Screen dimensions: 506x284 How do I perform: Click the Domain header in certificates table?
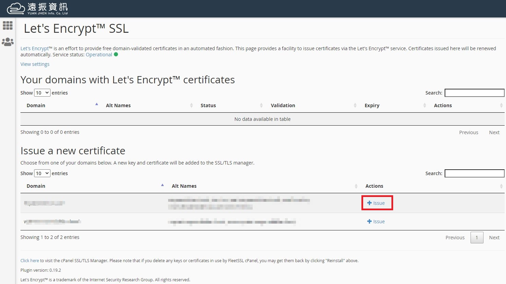[x=36, y=105]
